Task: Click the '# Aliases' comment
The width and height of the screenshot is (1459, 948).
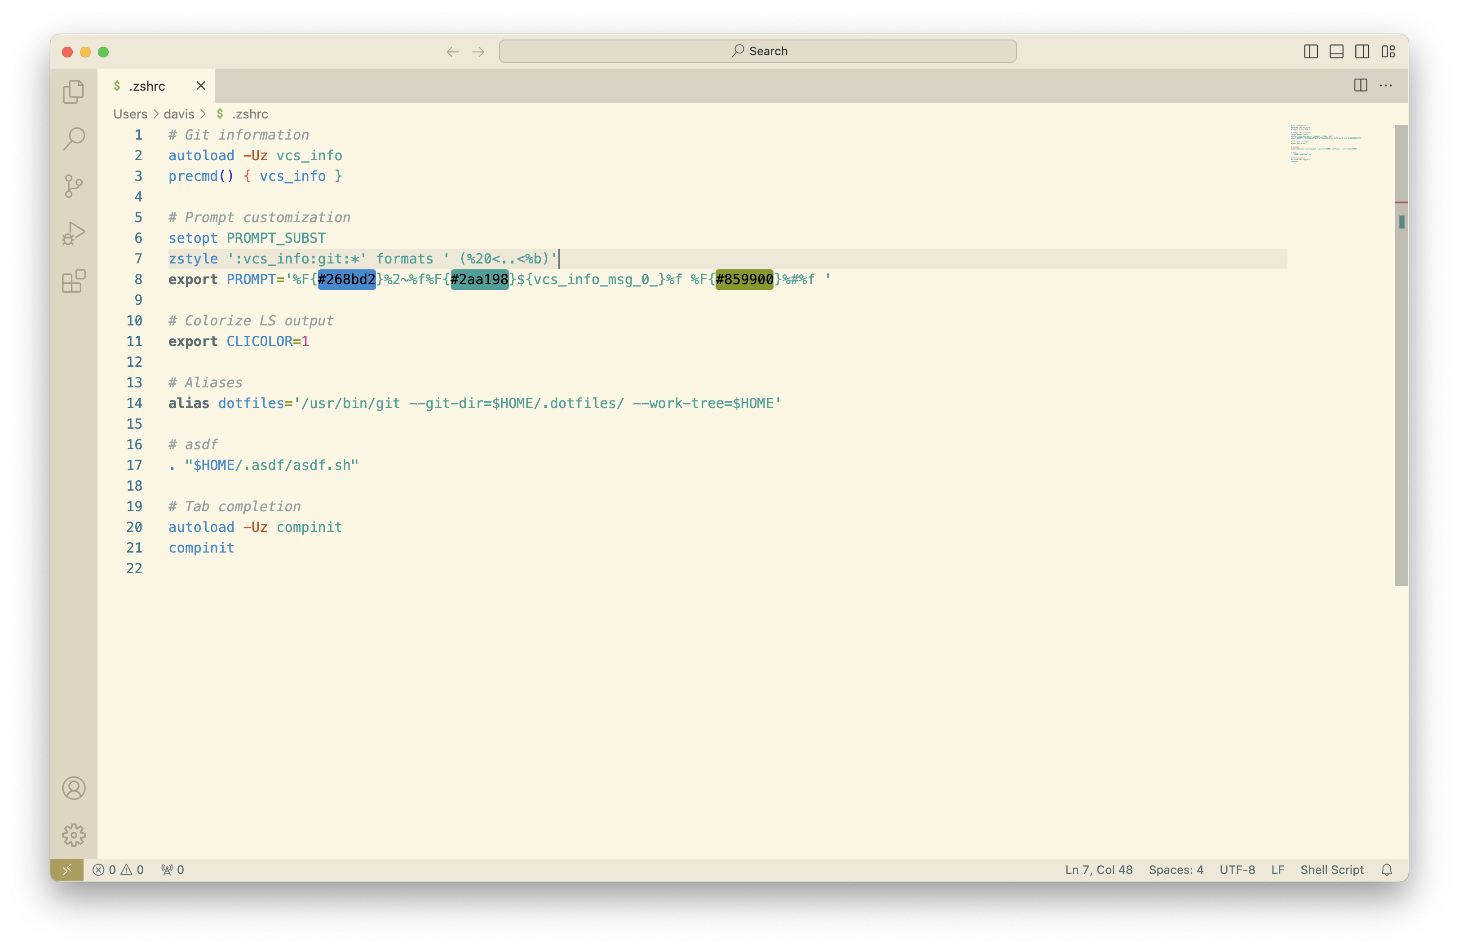Action: click(x=205, y=382)
